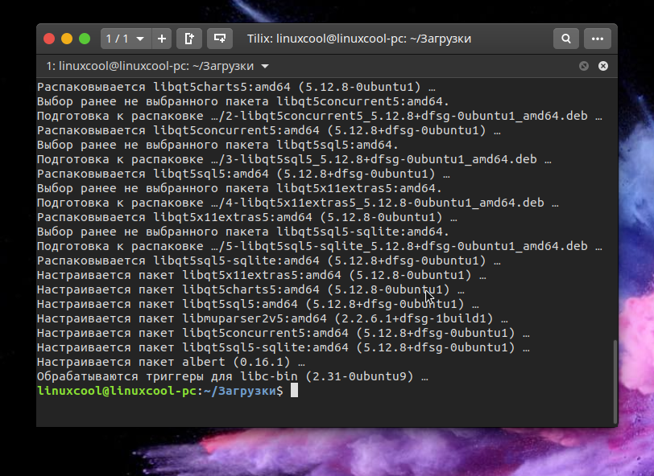Click the libc-bin triggers output line
The width and height of the screenshot is (654, 476).
pyautogui.click(x=231, y=376)
